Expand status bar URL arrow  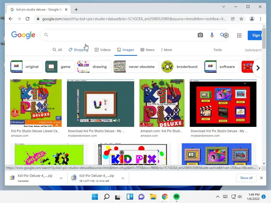(x=259, y=168)
